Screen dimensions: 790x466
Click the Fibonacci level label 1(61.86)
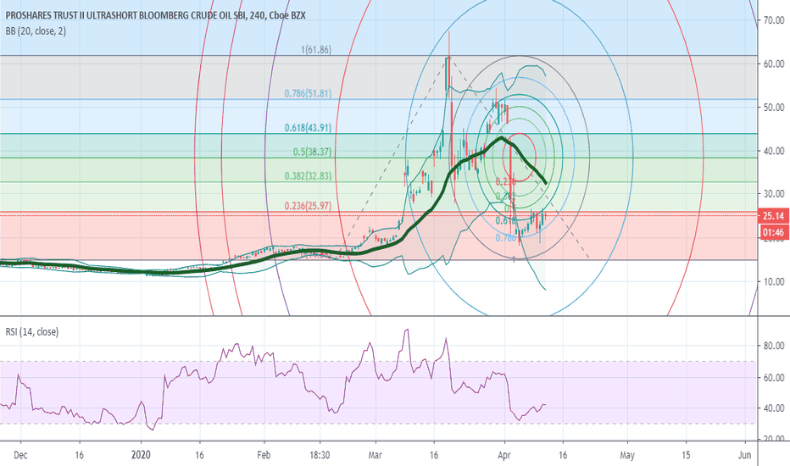316,50
